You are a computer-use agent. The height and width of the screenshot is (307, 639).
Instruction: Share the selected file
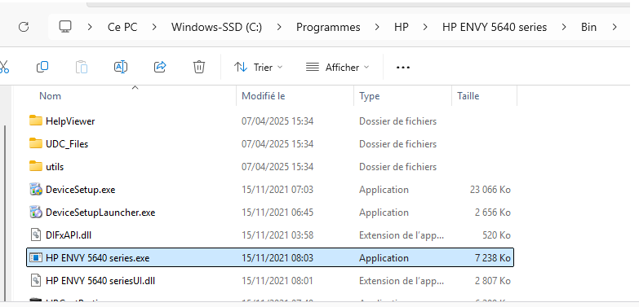[x=160, y=67]
